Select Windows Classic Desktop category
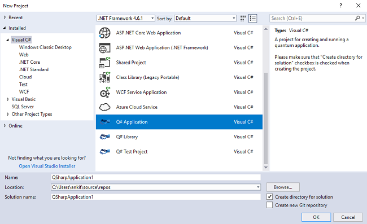This screenshot has width=367, height=224. click(45, 47)
